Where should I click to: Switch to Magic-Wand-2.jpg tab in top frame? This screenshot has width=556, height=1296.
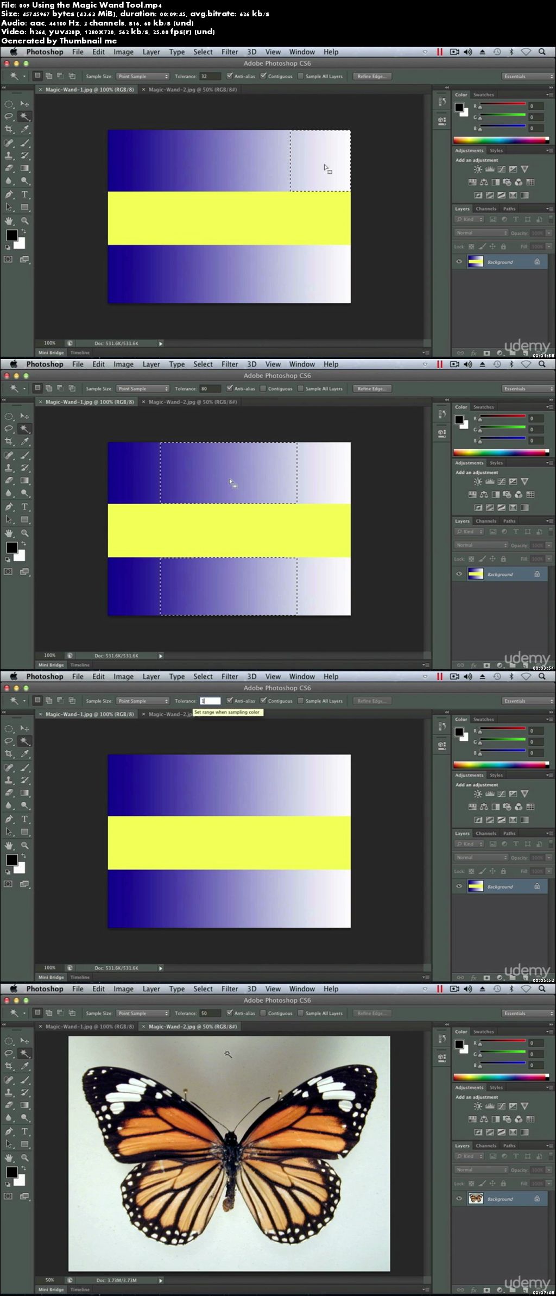[193, 90]
